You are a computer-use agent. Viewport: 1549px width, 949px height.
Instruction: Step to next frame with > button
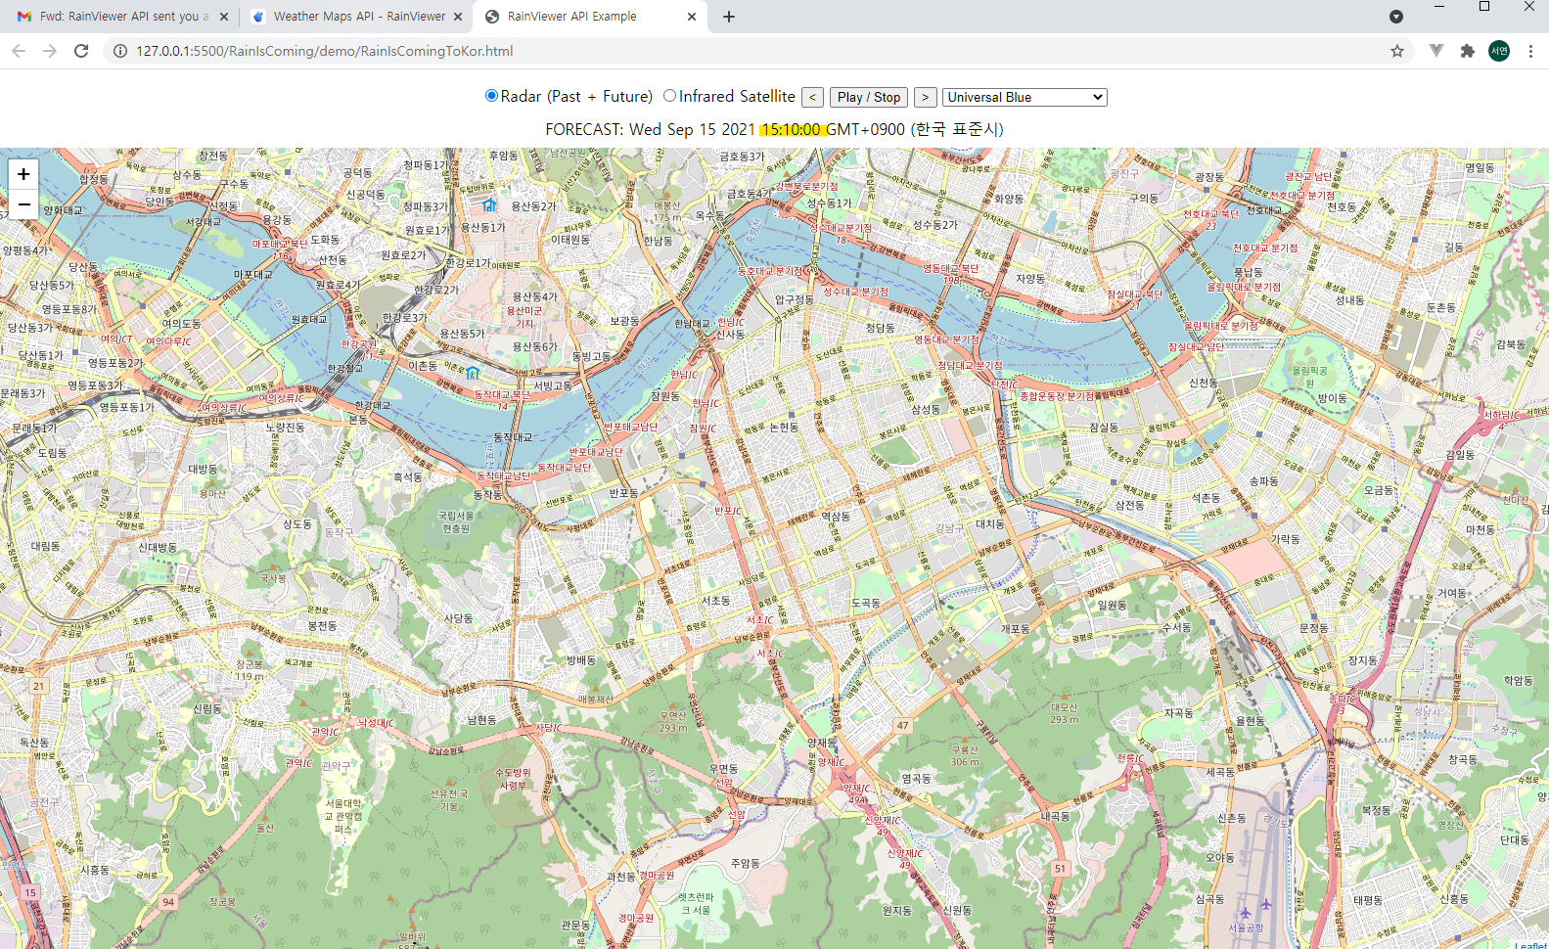click(925, 97)
